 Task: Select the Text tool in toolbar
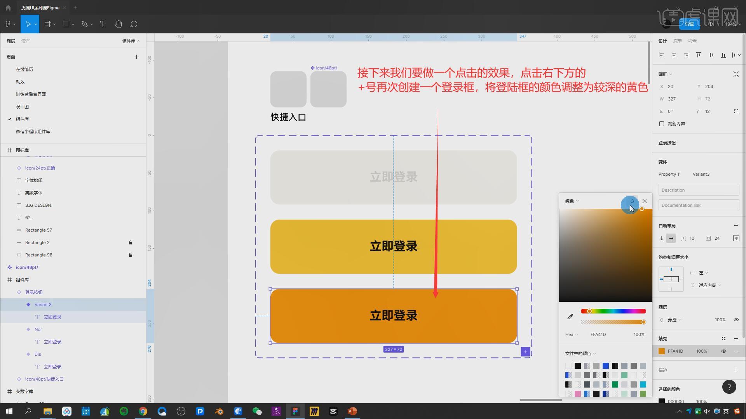pos(103,24)
